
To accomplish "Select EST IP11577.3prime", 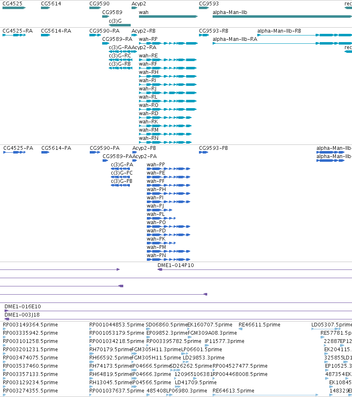I will click(225, 341).
